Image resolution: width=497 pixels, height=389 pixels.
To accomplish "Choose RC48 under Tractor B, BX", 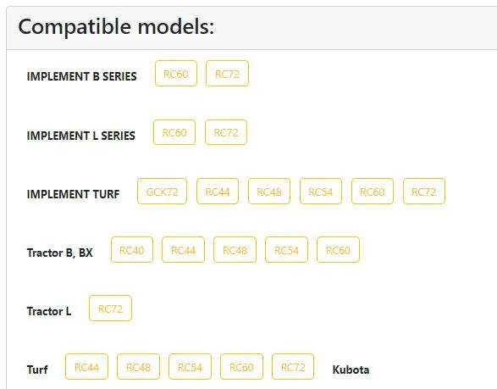I will pos(235,250).
